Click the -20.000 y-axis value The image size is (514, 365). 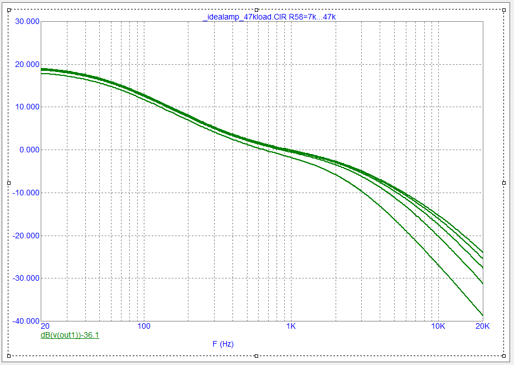pyautogui.click(x=26, y=236)
